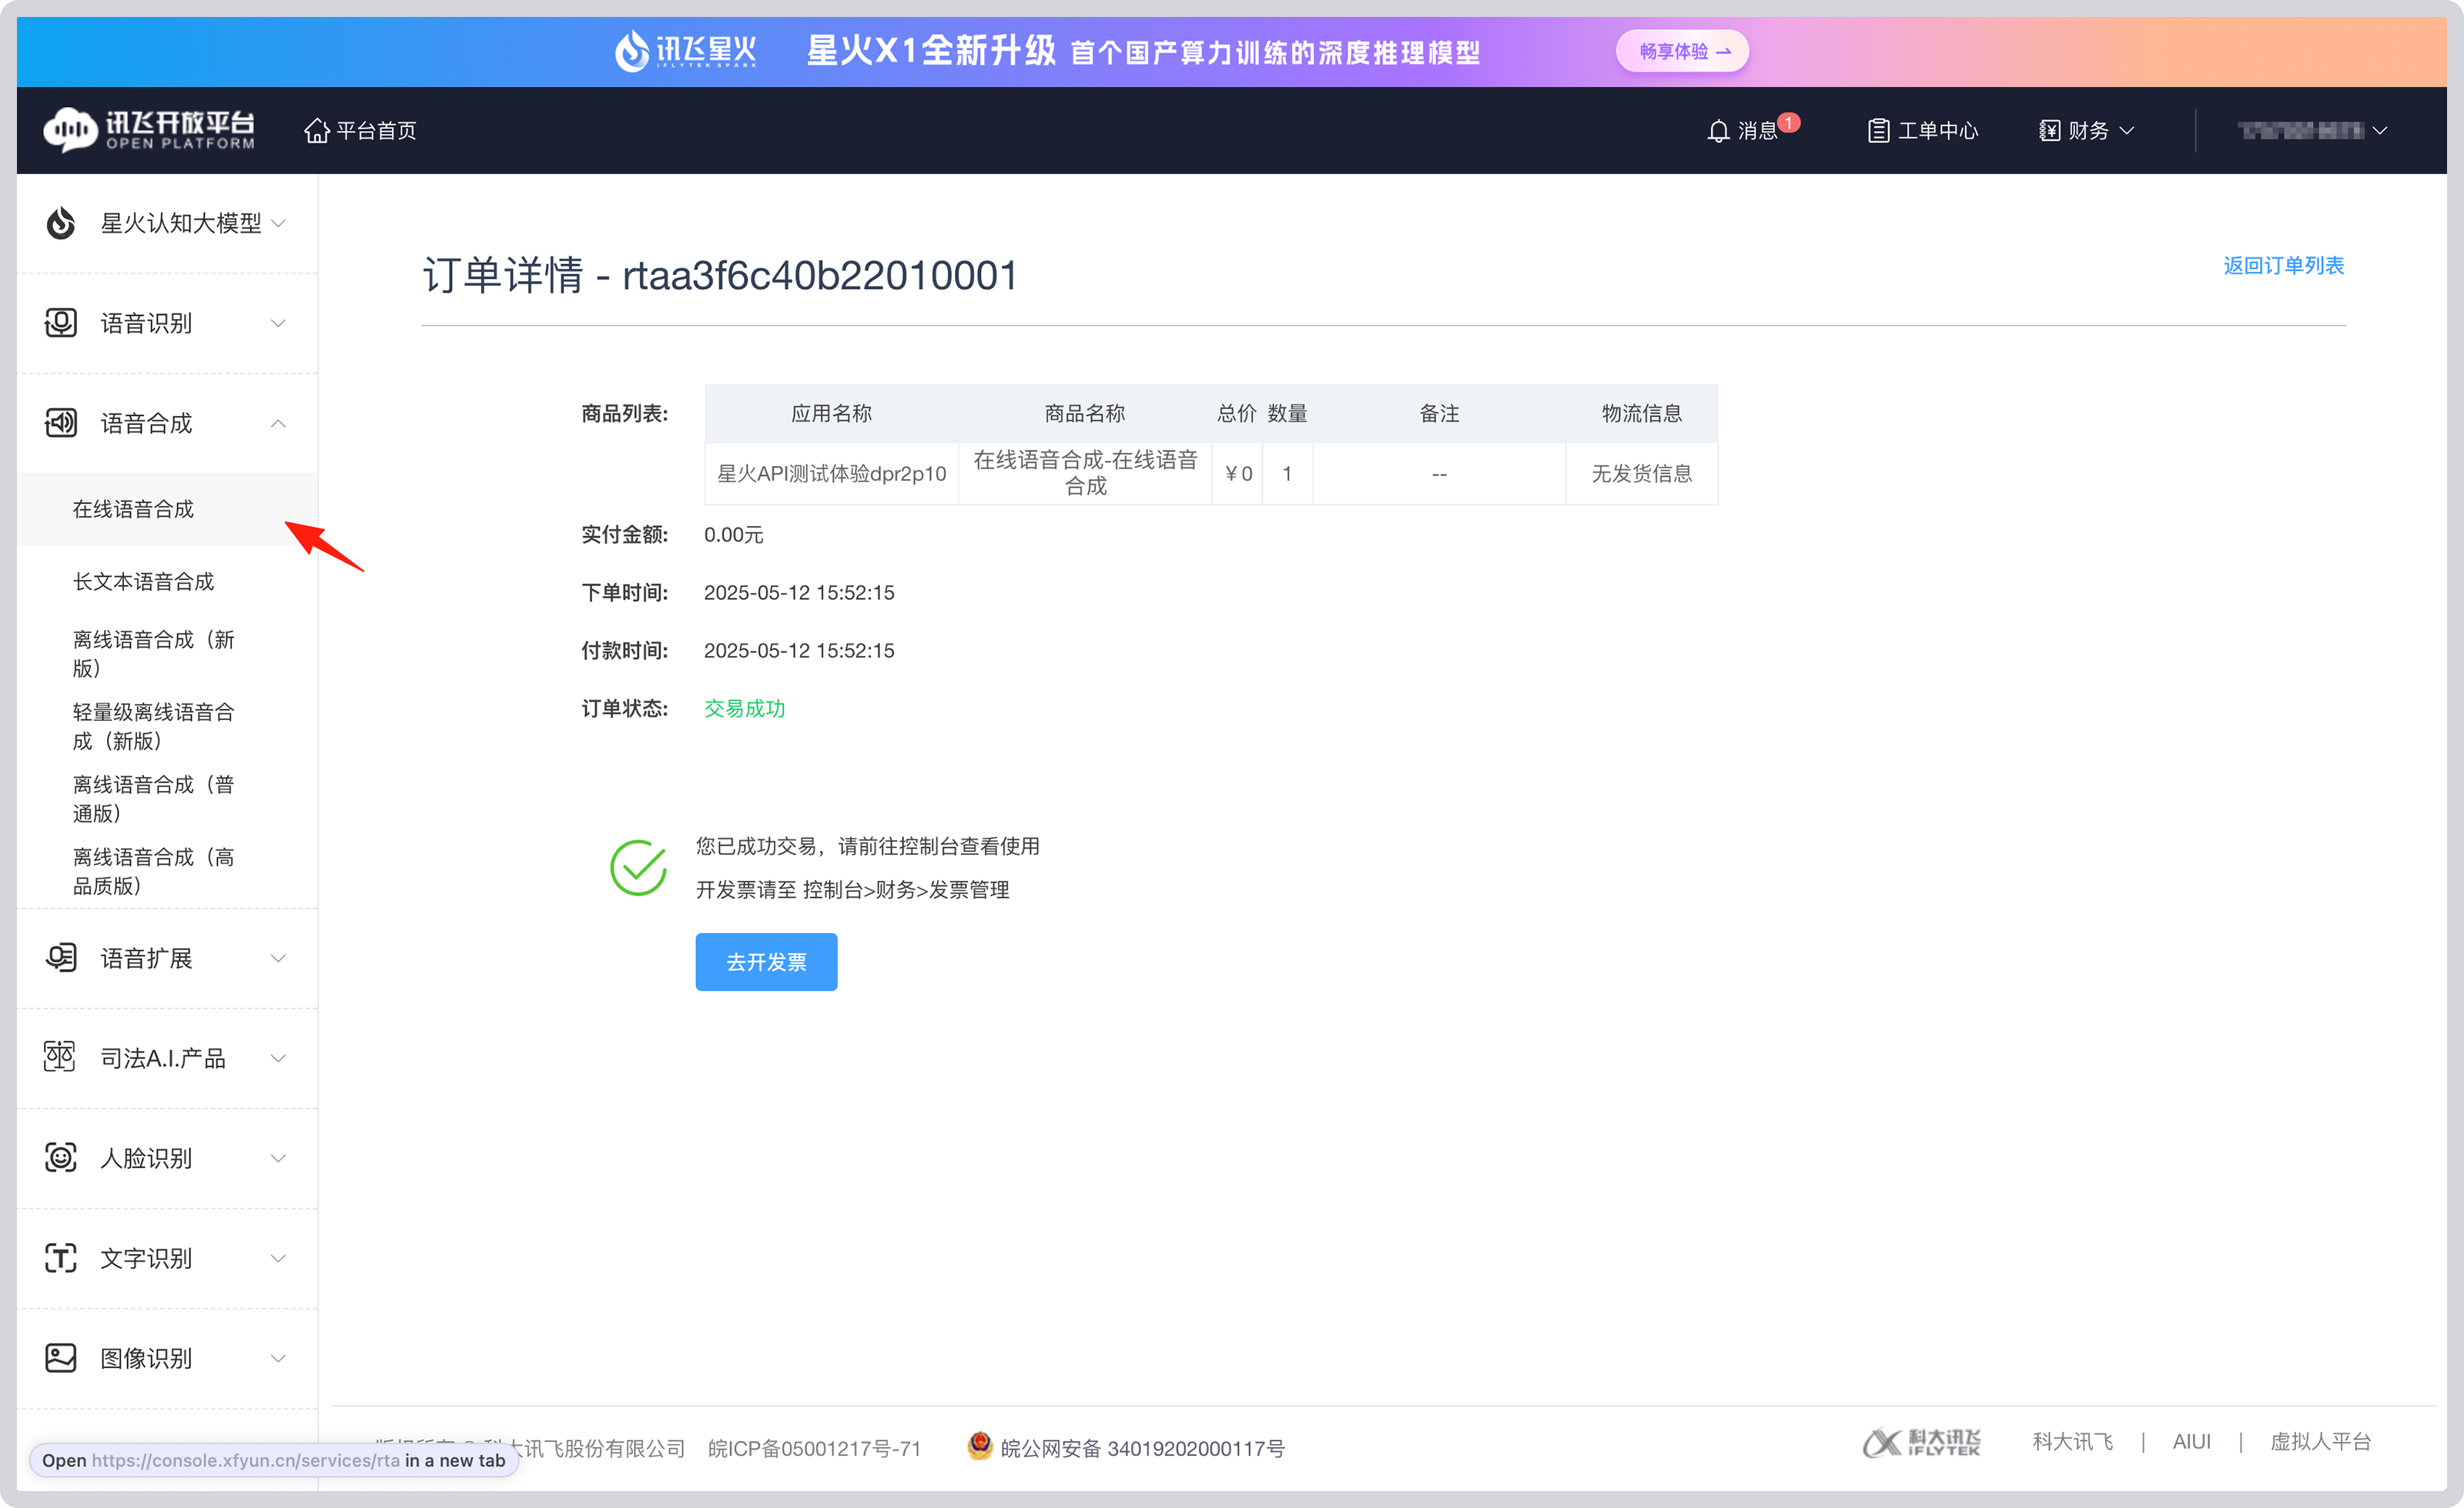Screen dimensions: 2464x1508
Task: Collapse the 语音合成 section chevron
Action: 279,423
